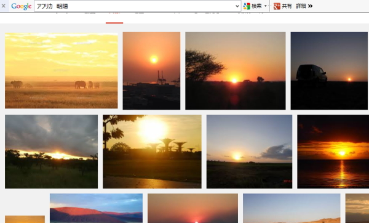
Task: Open the elephants on golden savanna image
Action: 61,70
